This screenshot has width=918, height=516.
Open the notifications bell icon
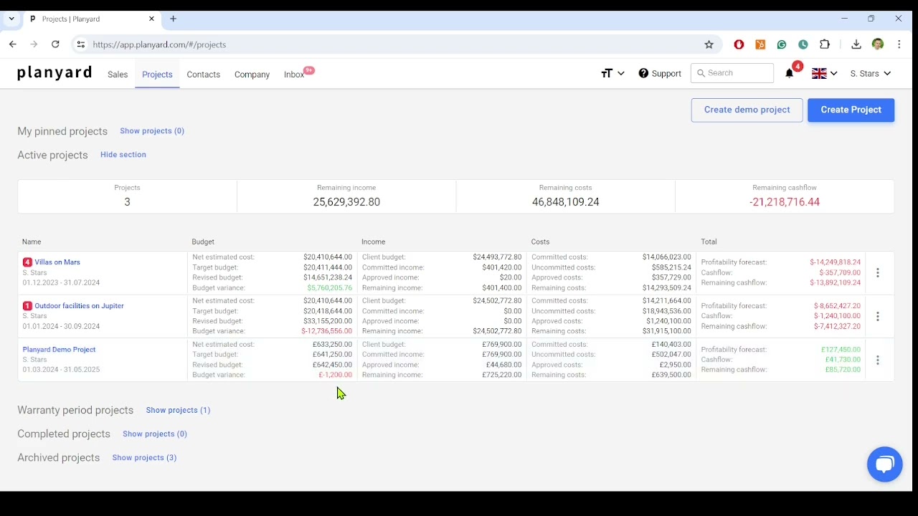click(x=789, y=73)
